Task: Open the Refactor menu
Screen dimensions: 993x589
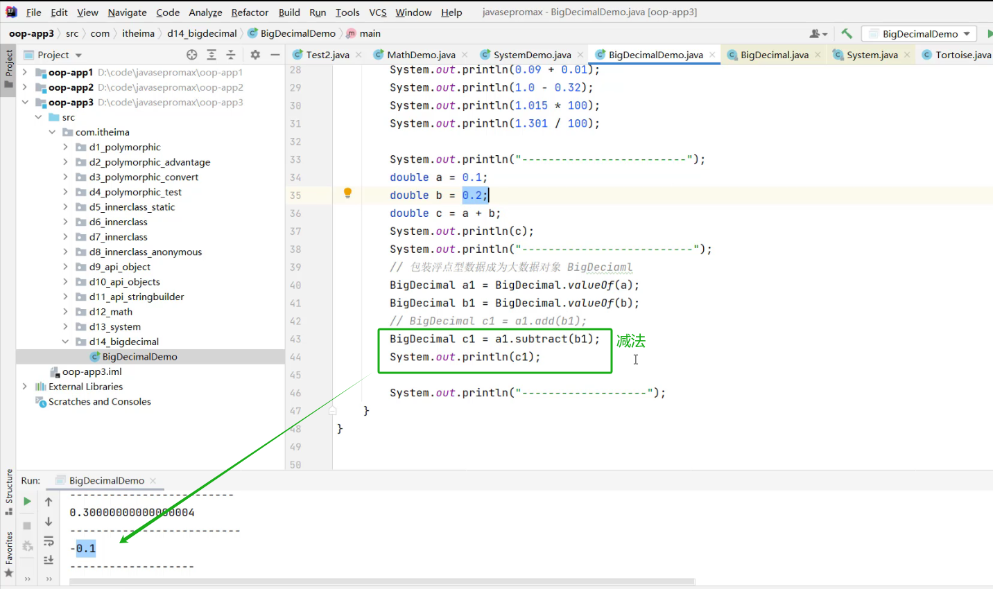Action: click(250, 12)
